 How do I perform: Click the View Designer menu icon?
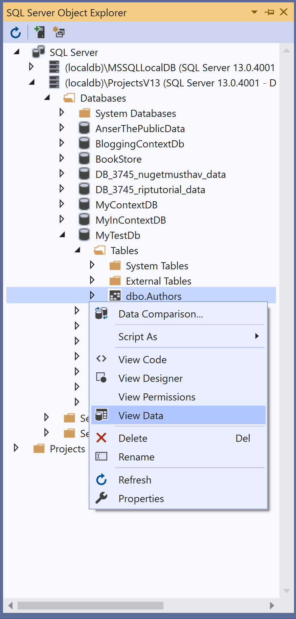coord(101,377)
